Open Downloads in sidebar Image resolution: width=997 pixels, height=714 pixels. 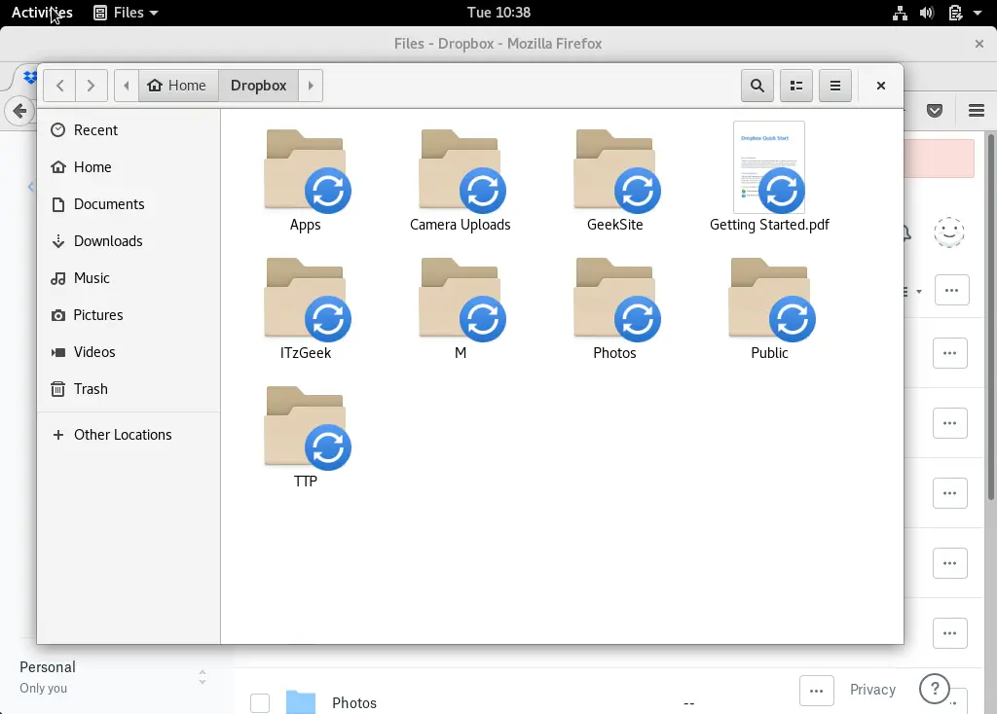click(129, 241)
